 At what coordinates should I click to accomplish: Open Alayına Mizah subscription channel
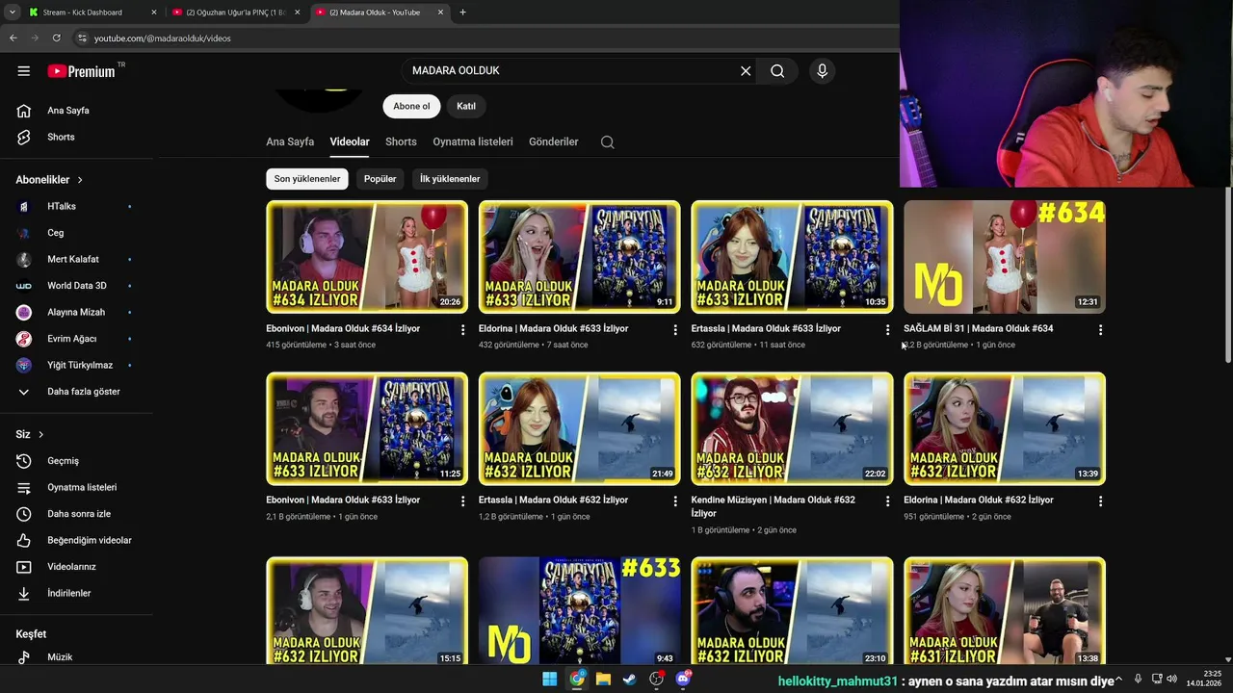[x=77, y=312]
